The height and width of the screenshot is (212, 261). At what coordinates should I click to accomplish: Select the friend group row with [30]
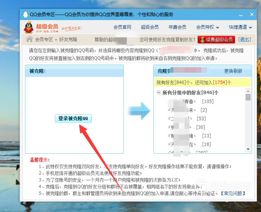coord(187,127)
